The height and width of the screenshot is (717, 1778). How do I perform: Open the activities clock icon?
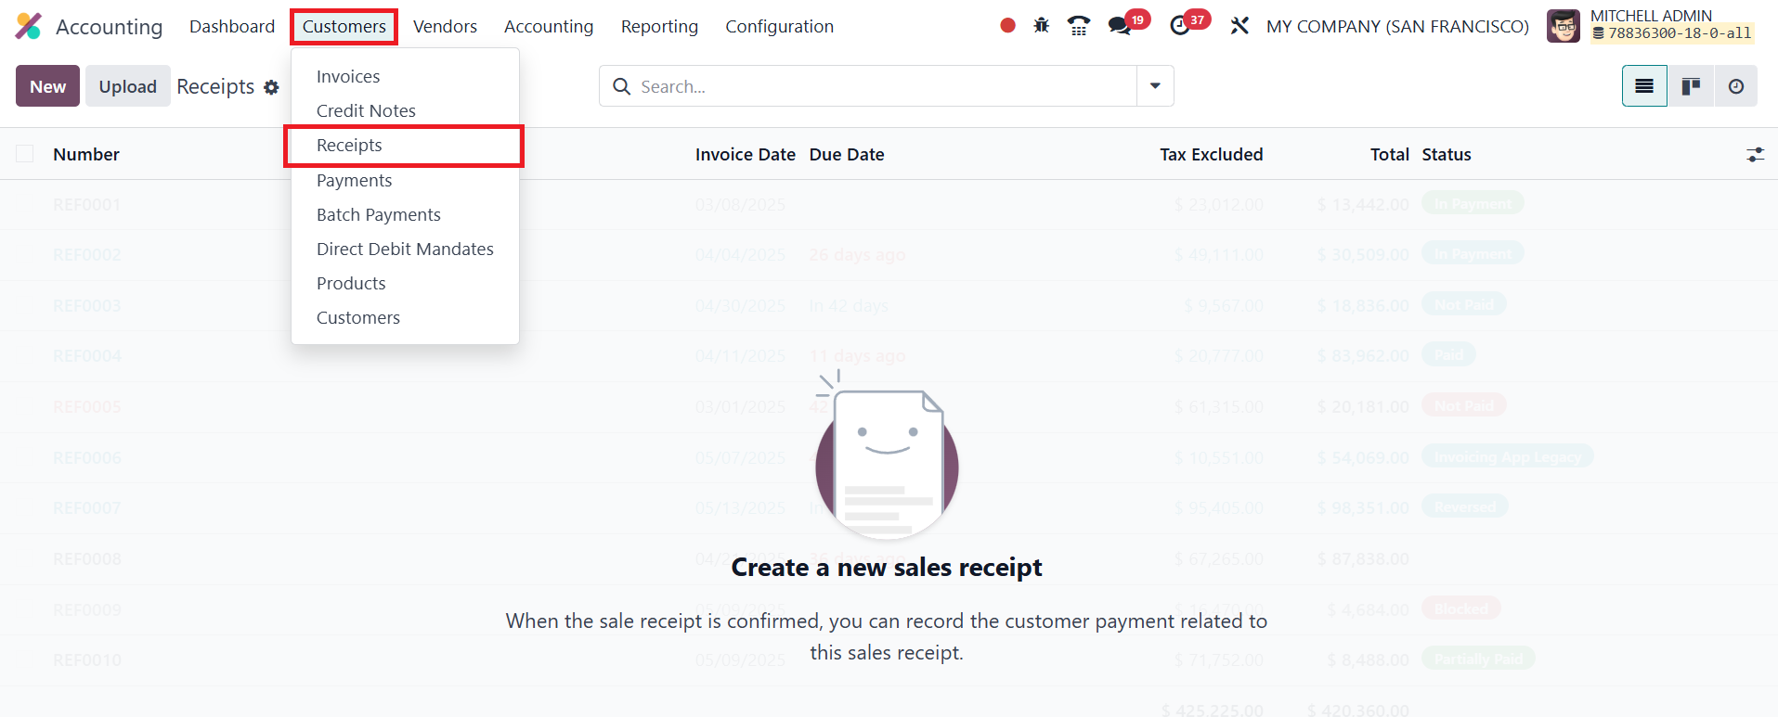pyautogui.click(x=1180, y=26)
